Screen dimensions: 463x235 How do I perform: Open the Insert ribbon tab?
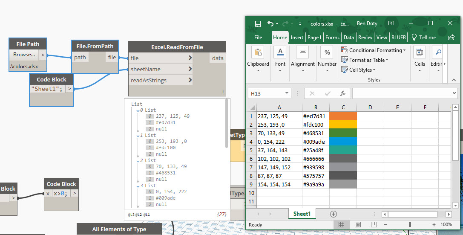(x=297, y=38)
